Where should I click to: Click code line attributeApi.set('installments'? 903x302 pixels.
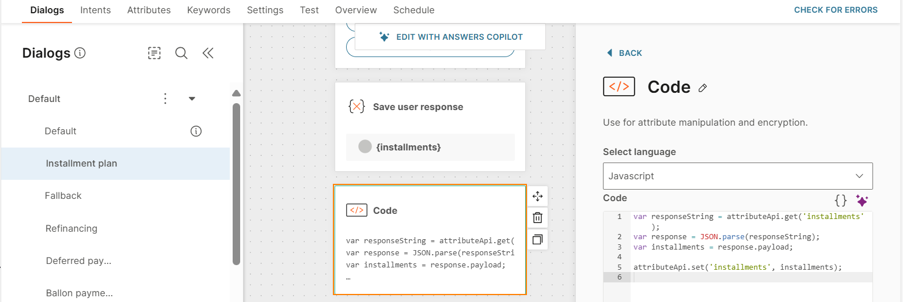tap(737, 267)
